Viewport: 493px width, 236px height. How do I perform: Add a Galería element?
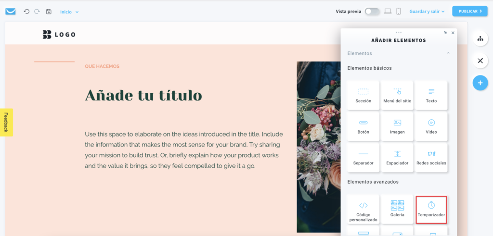point(397,210)
